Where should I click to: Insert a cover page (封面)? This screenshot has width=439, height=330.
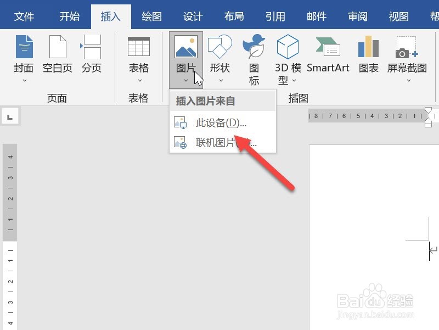[23, 55]
